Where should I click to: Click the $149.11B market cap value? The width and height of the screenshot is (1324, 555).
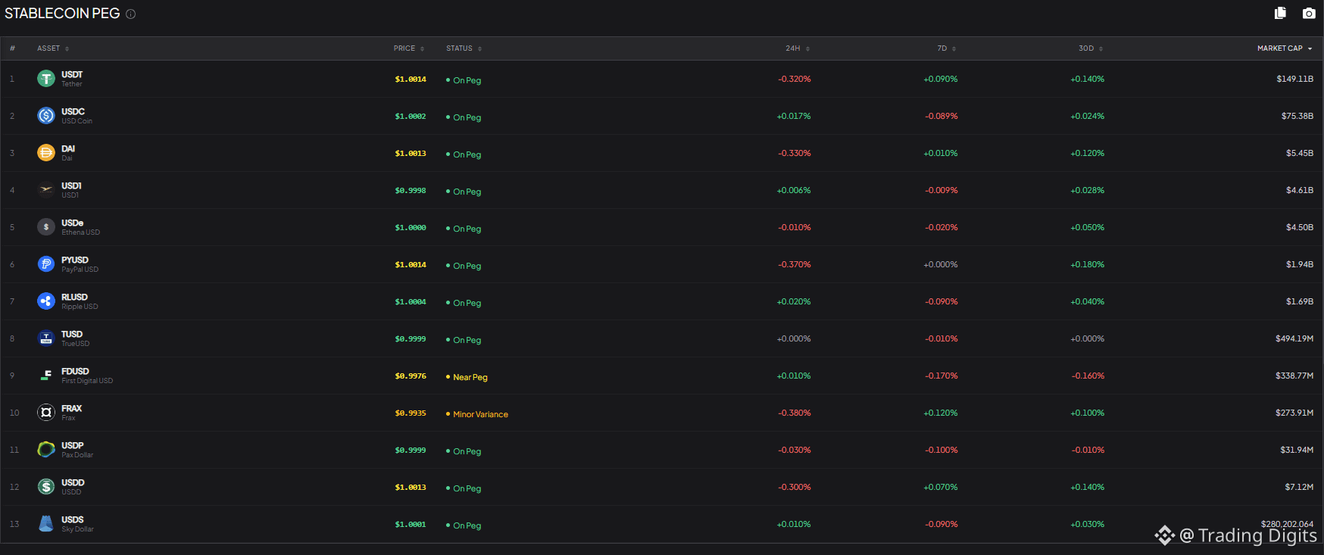click(x=1294, y=79)
